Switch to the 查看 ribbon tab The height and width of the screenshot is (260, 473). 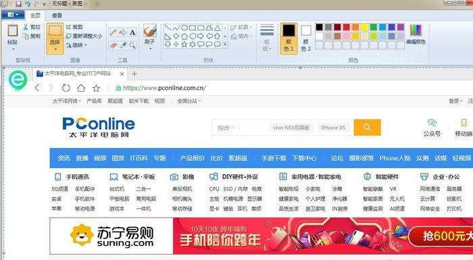pos(57,15)
